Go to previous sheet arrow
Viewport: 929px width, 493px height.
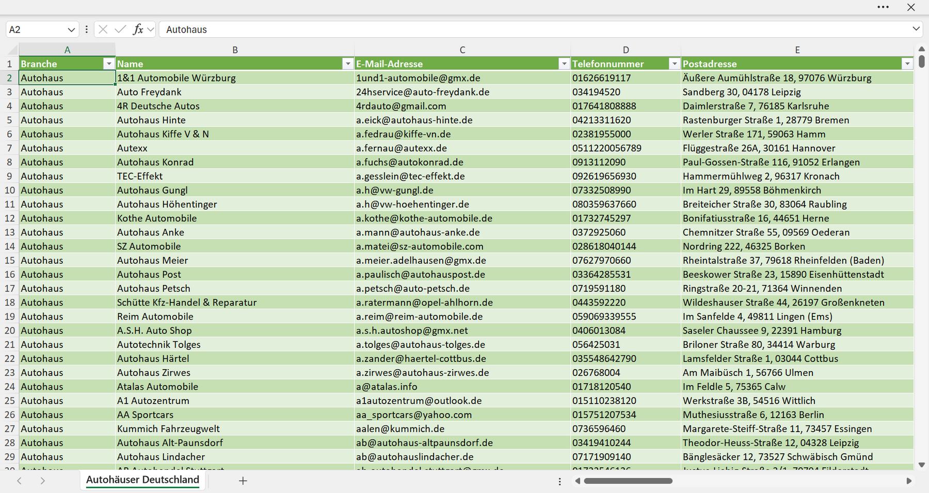[x=19, y=481]
